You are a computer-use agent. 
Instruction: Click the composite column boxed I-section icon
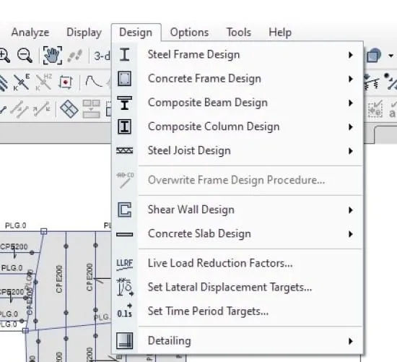[125, 126]
